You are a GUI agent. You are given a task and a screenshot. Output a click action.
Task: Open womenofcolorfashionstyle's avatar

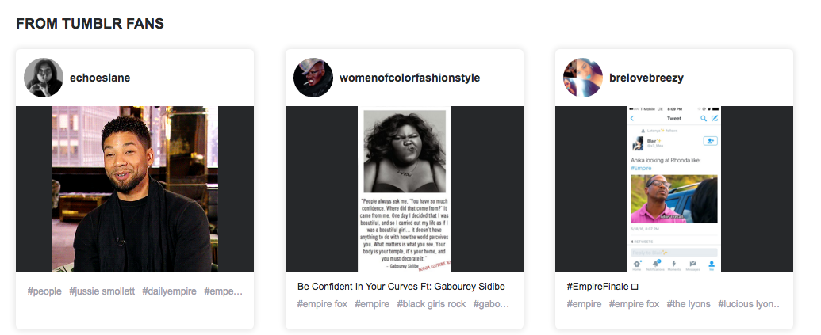[313, 78]
